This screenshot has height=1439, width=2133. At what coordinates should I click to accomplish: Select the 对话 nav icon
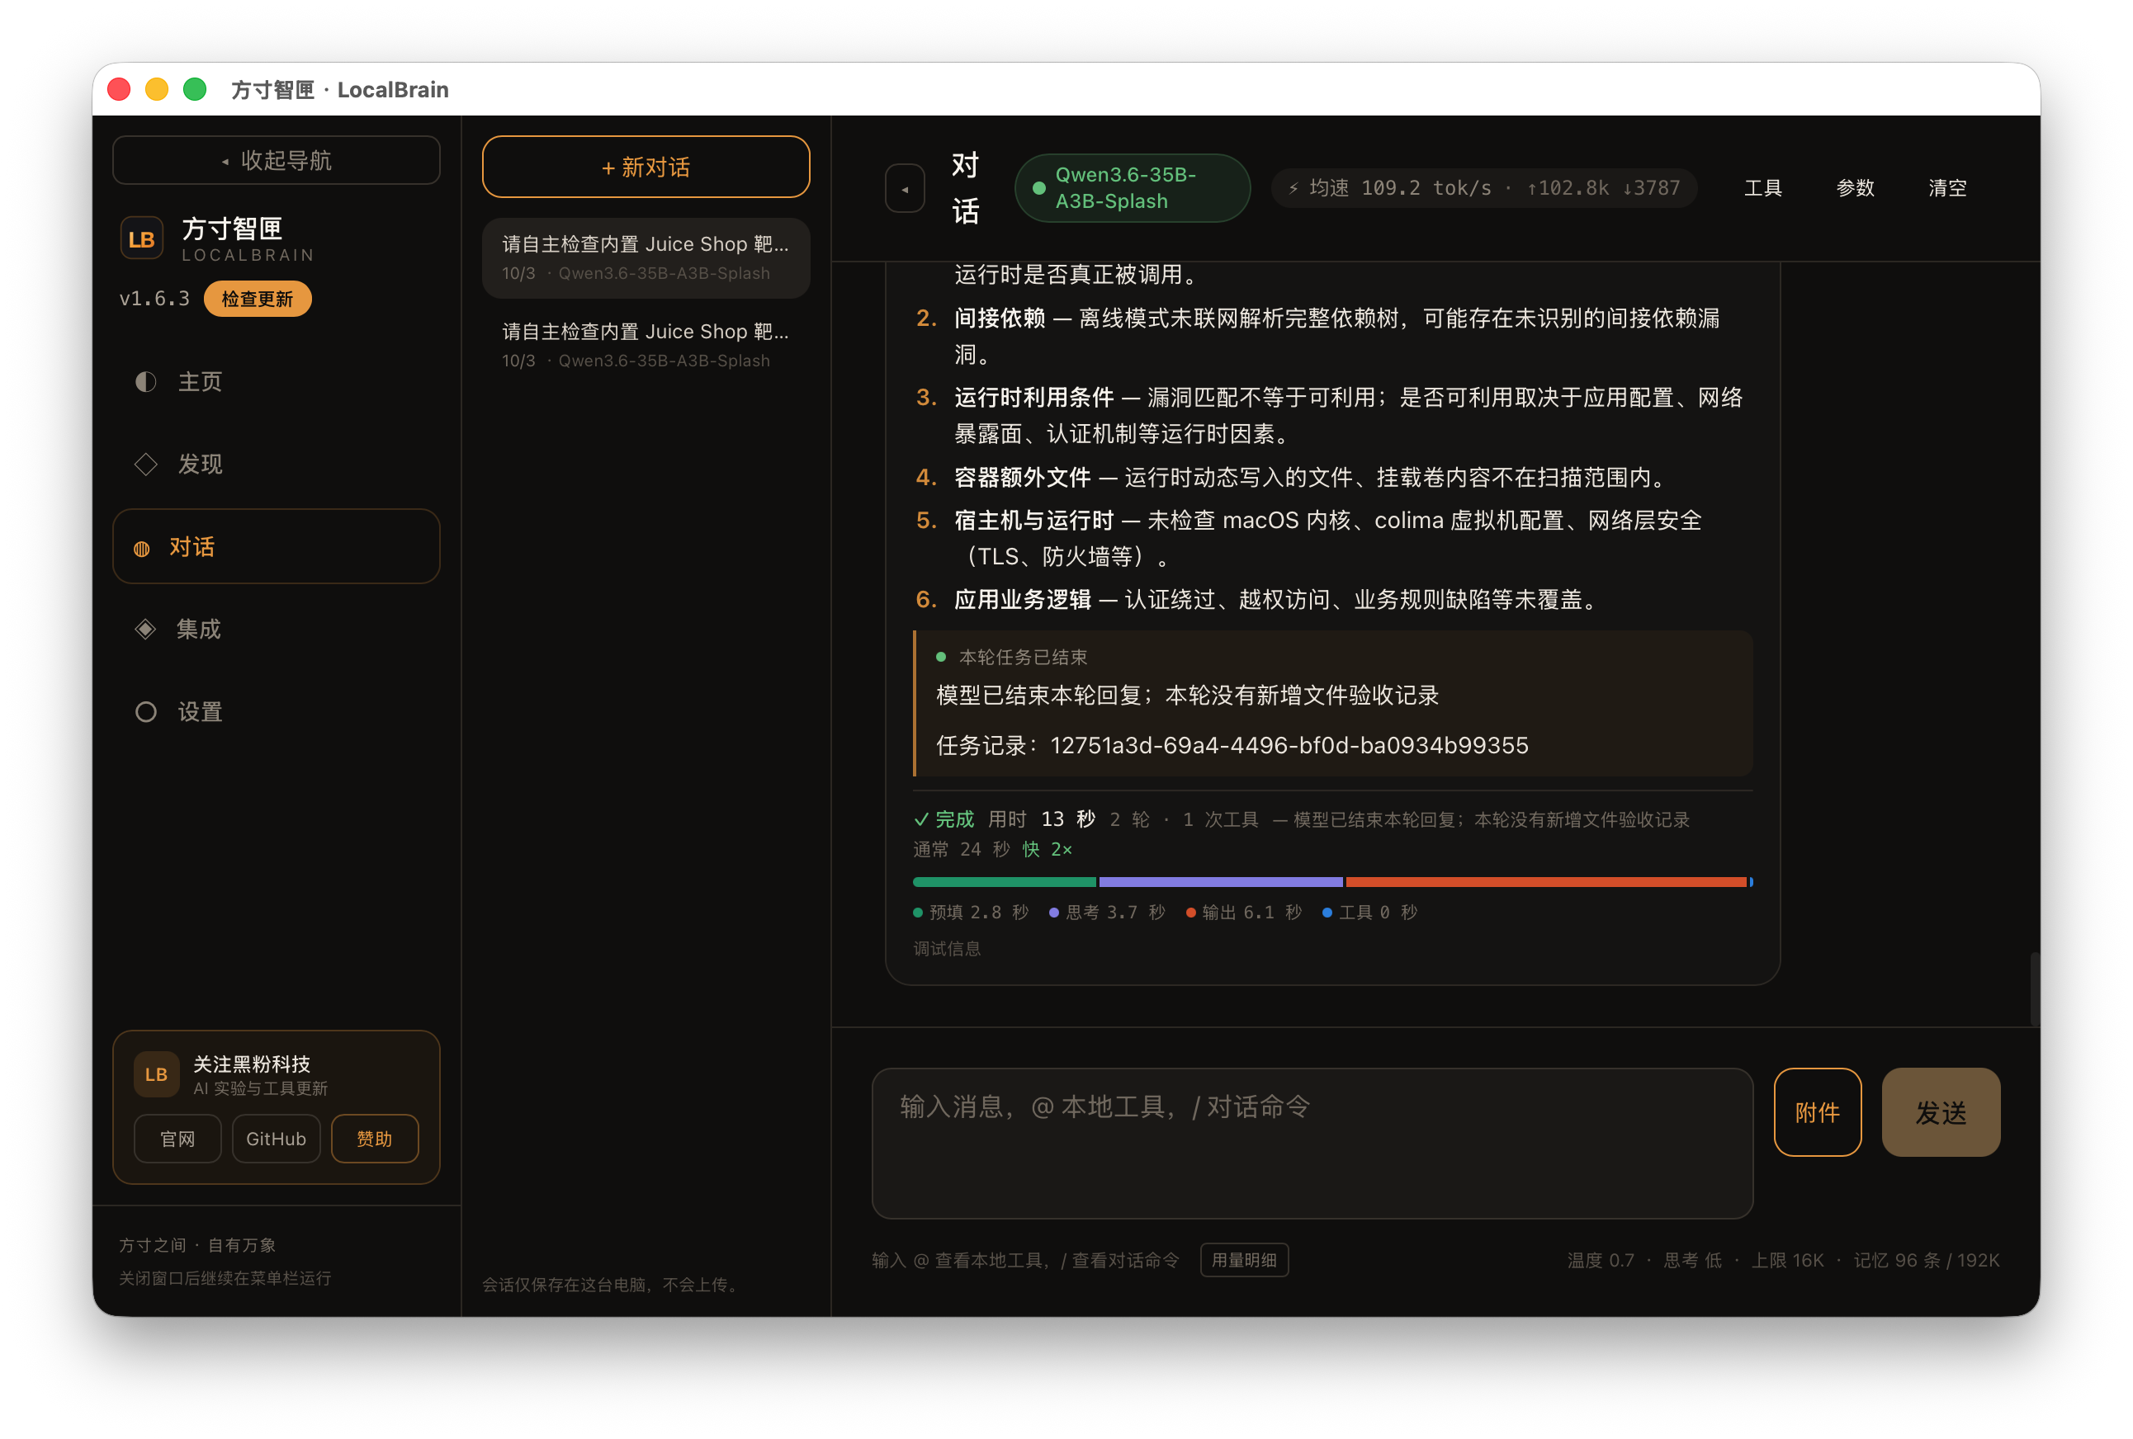(142, 549)
